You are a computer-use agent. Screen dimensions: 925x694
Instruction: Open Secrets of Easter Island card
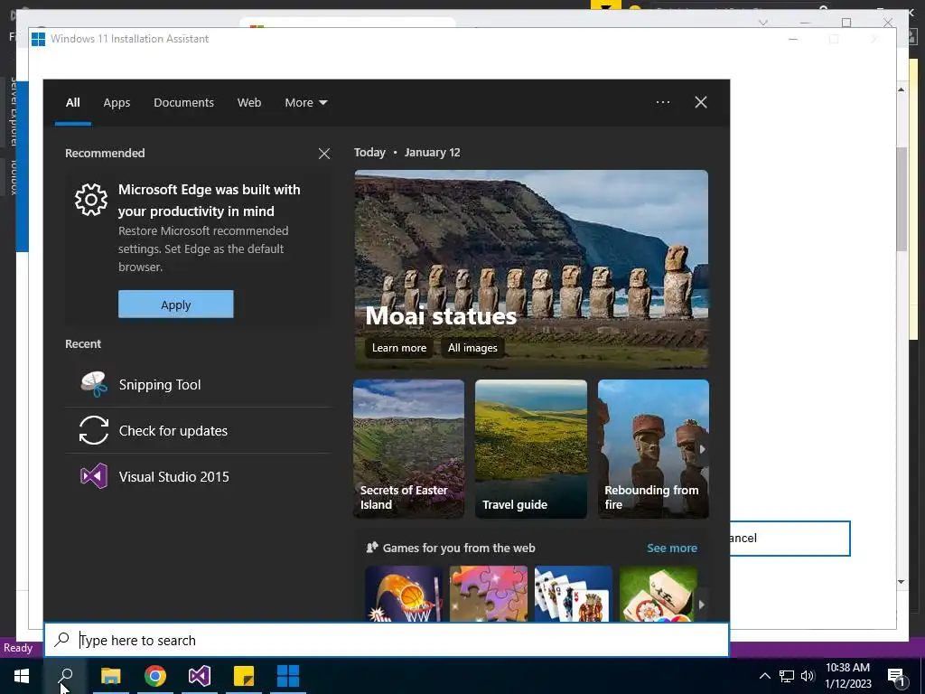click(x=409, y=449)
